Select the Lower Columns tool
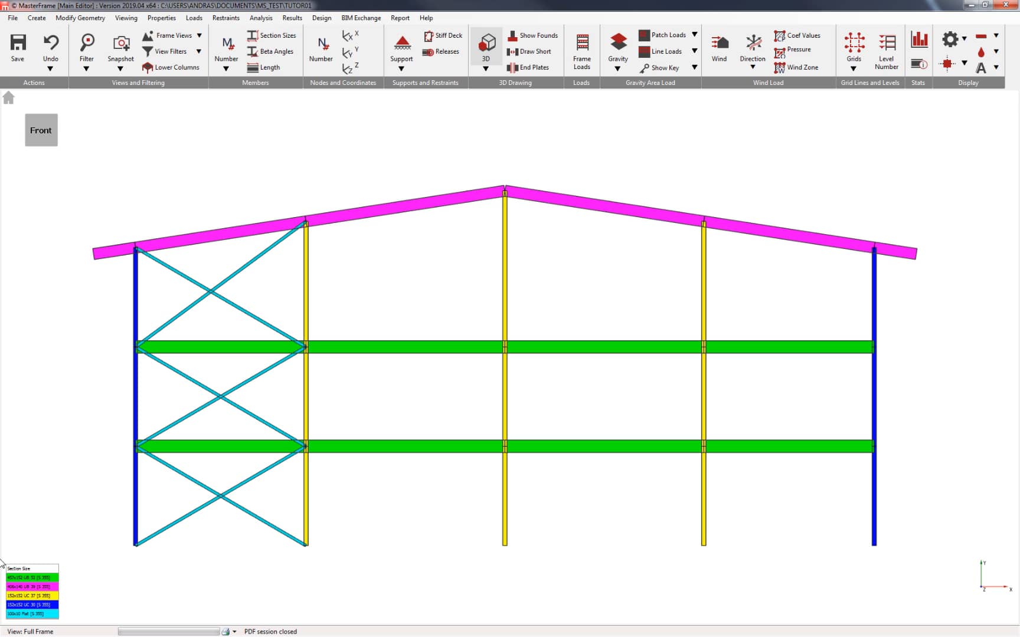The height and width of the screenshot is (637, 1020). [x=172, y=67]
